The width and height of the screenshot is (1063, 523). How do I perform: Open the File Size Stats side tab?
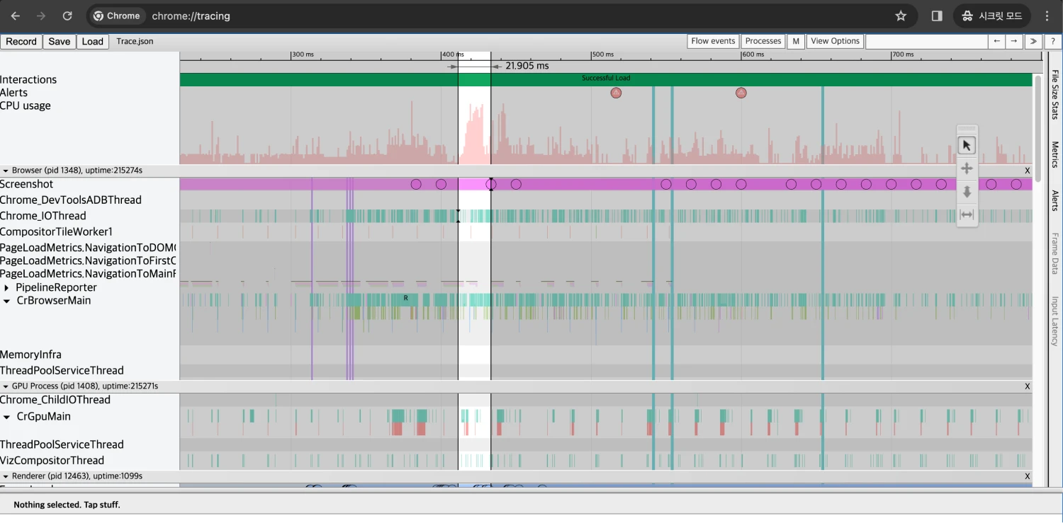click(x=1054, y=94)
